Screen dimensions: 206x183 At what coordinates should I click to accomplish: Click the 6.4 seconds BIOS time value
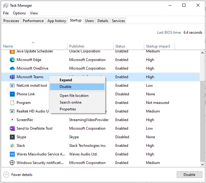point(193,32)
